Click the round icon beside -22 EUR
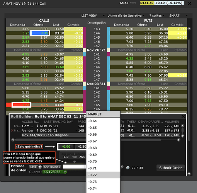 [x=128, y=168]
